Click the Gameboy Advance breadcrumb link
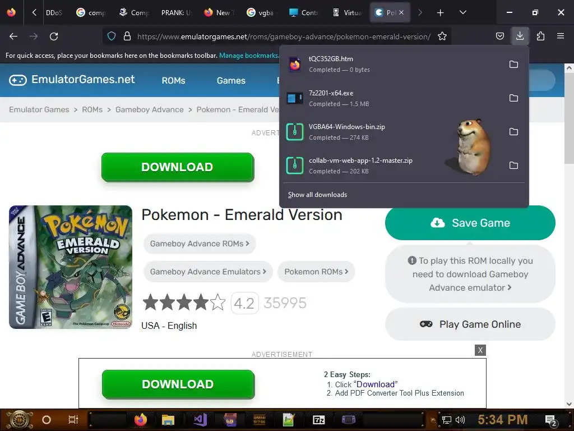574x431 pixels. (x=149, y=109)
